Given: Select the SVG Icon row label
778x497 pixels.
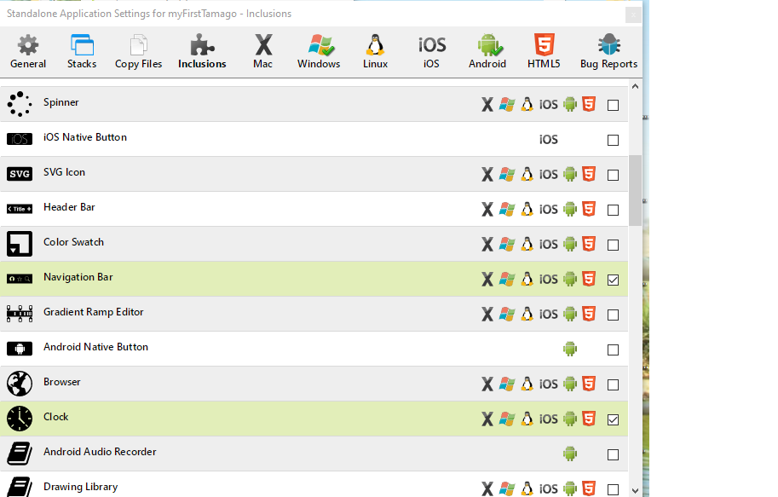Looking at the screenshot, I should [x=64, y=172].
